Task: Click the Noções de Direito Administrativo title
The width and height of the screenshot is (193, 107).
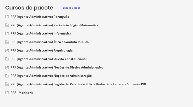Action: point(57,67)
